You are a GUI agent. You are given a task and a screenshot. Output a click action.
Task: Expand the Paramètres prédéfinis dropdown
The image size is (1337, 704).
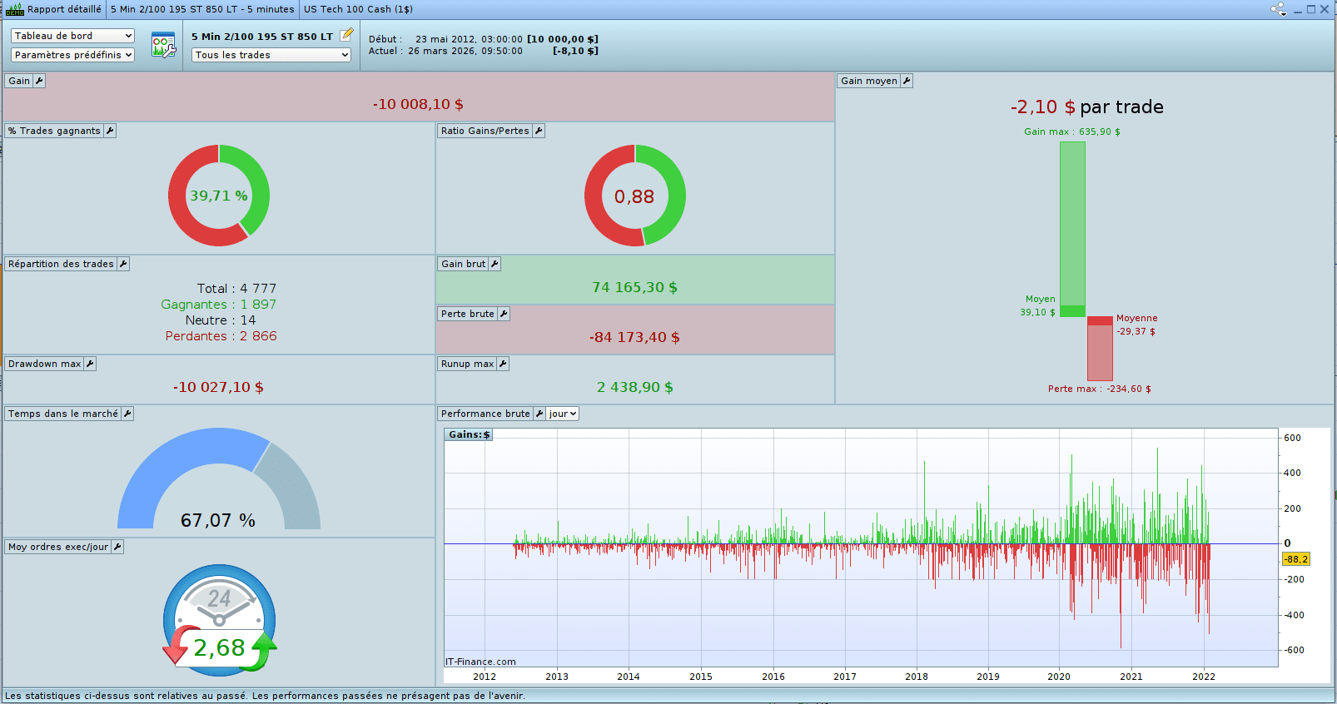[72, 55]
